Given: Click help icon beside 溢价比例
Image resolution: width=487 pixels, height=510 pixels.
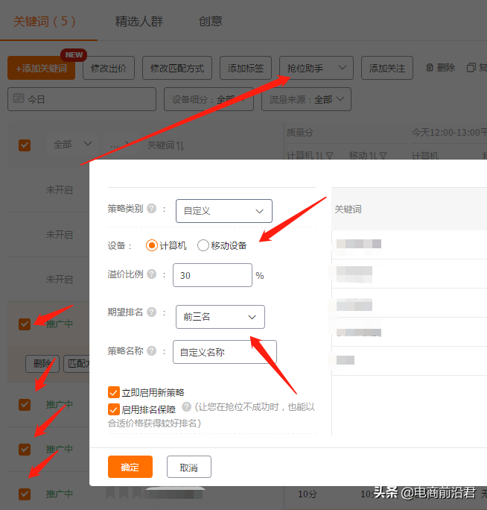Looking at the screenshot, I should tap(151, 274).
